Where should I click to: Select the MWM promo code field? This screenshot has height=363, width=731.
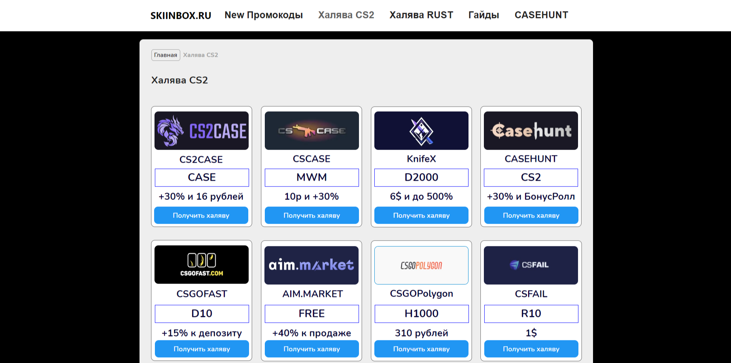(x=312, y=178)
